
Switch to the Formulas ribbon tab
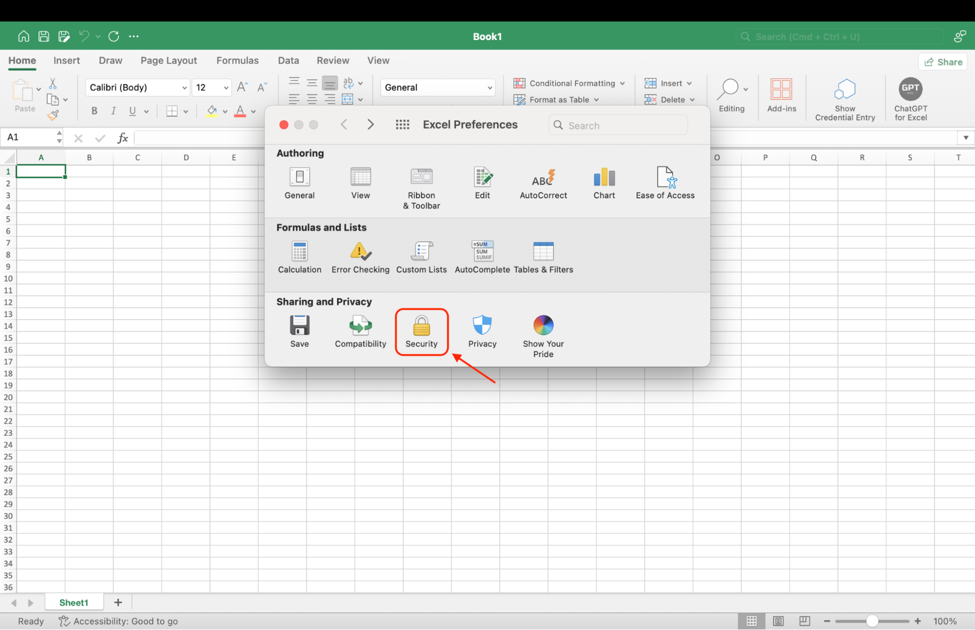tap(238, 60)
